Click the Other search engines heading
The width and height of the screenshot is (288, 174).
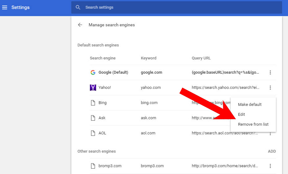point(97,151)
